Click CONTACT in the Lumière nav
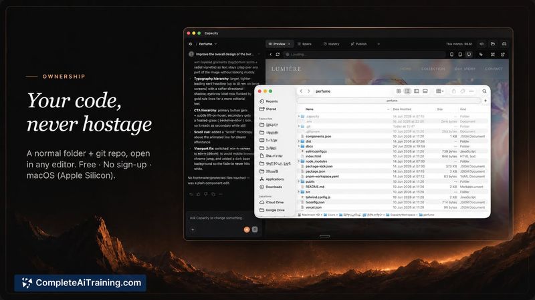Screen dimensions: 535x300 tap(494, 69)
